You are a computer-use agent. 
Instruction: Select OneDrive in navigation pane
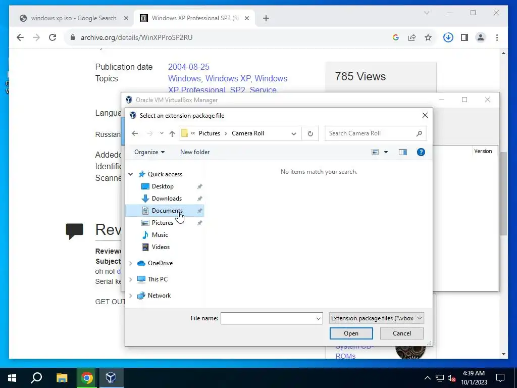[160, 263]
